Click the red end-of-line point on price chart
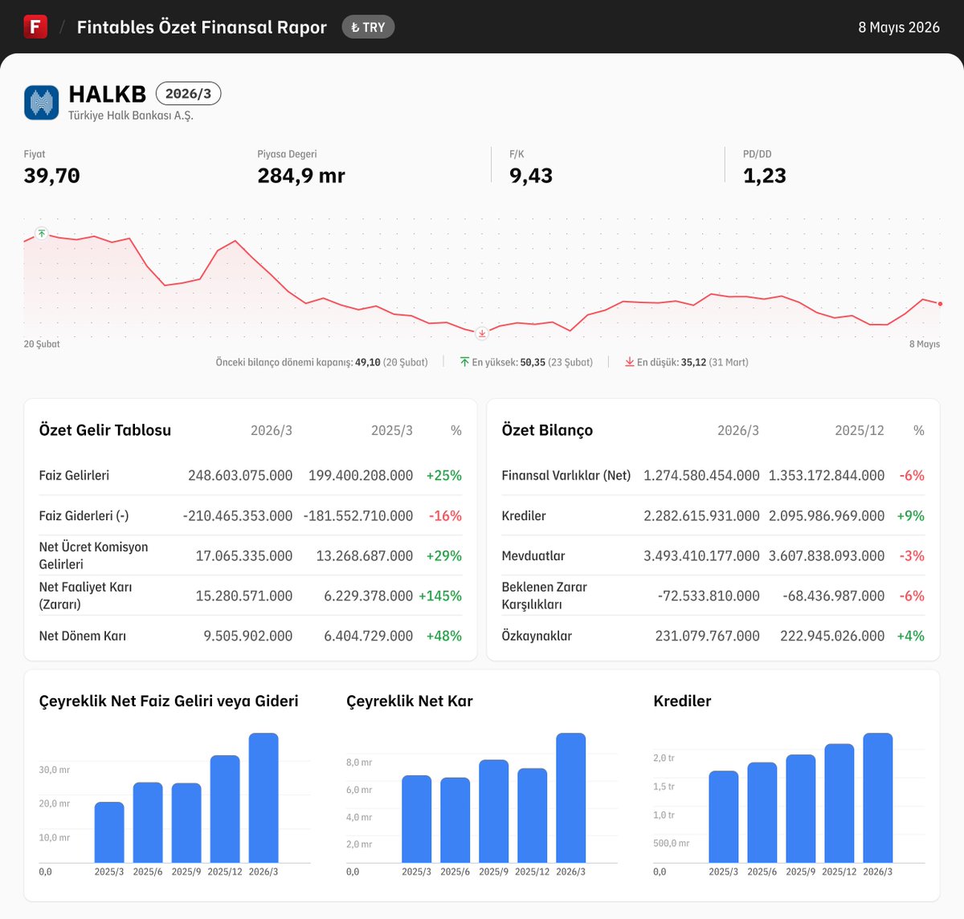Screen dimensions: 964x919 940,304
